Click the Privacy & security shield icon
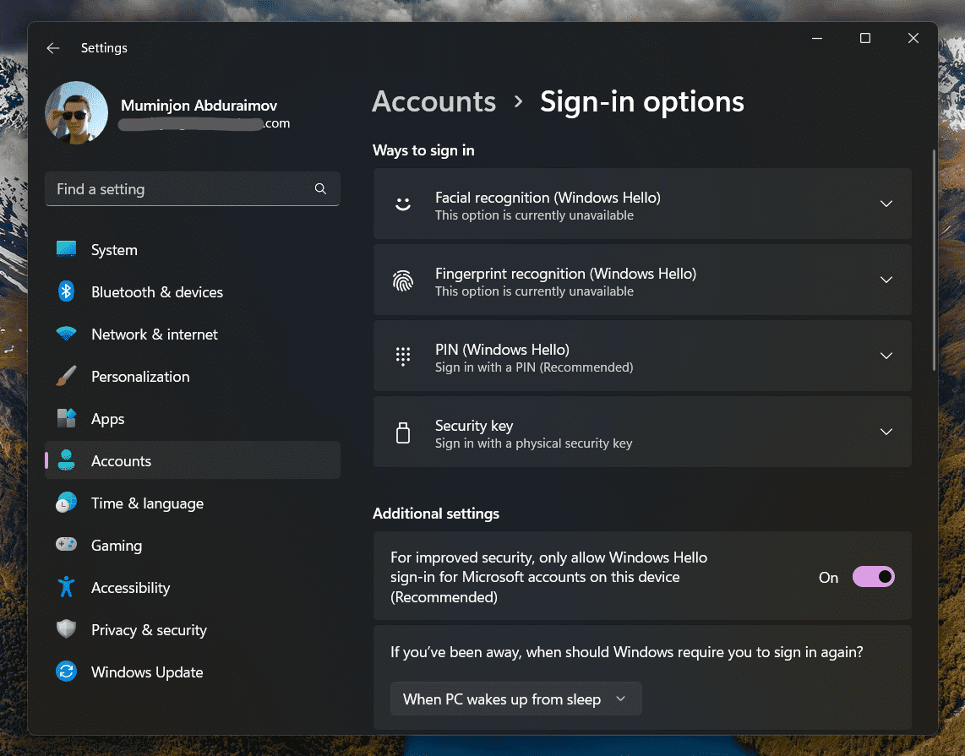Screen dimensions: 965x756 (66, 629)
